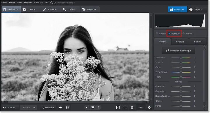Switch to the Outils crop tab
The image size is (210, 113).
click(31, 10)
